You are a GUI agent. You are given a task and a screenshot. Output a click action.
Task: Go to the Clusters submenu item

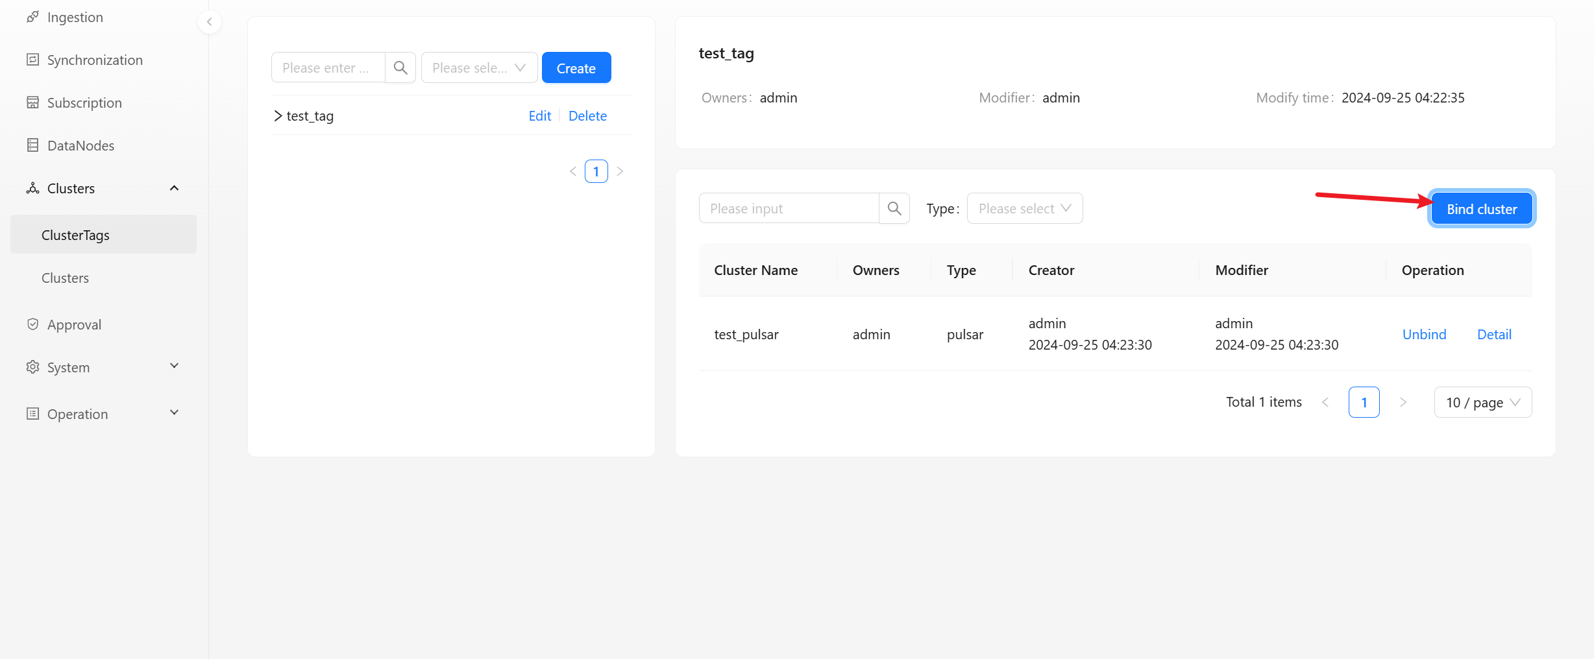point(65,278)
